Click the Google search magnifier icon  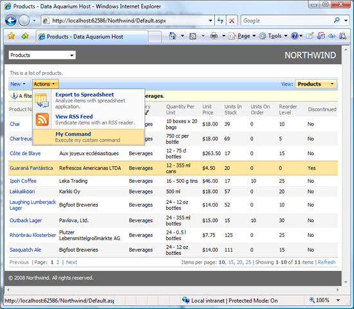(x=337, y=21)
